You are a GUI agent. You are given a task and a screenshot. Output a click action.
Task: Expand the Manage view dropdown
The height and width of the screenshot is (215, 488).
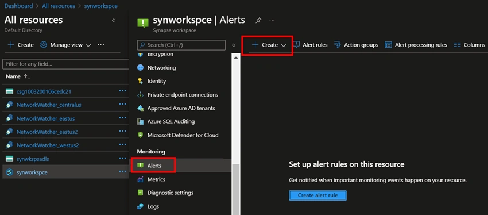click(x=88, y=45)
